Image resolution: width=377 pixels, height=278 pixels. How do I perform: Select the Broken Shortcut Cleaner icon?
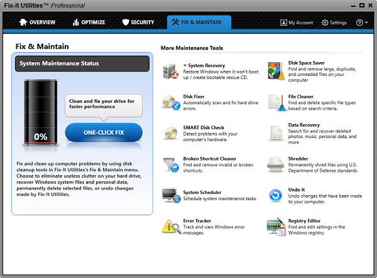coord(171,164)
